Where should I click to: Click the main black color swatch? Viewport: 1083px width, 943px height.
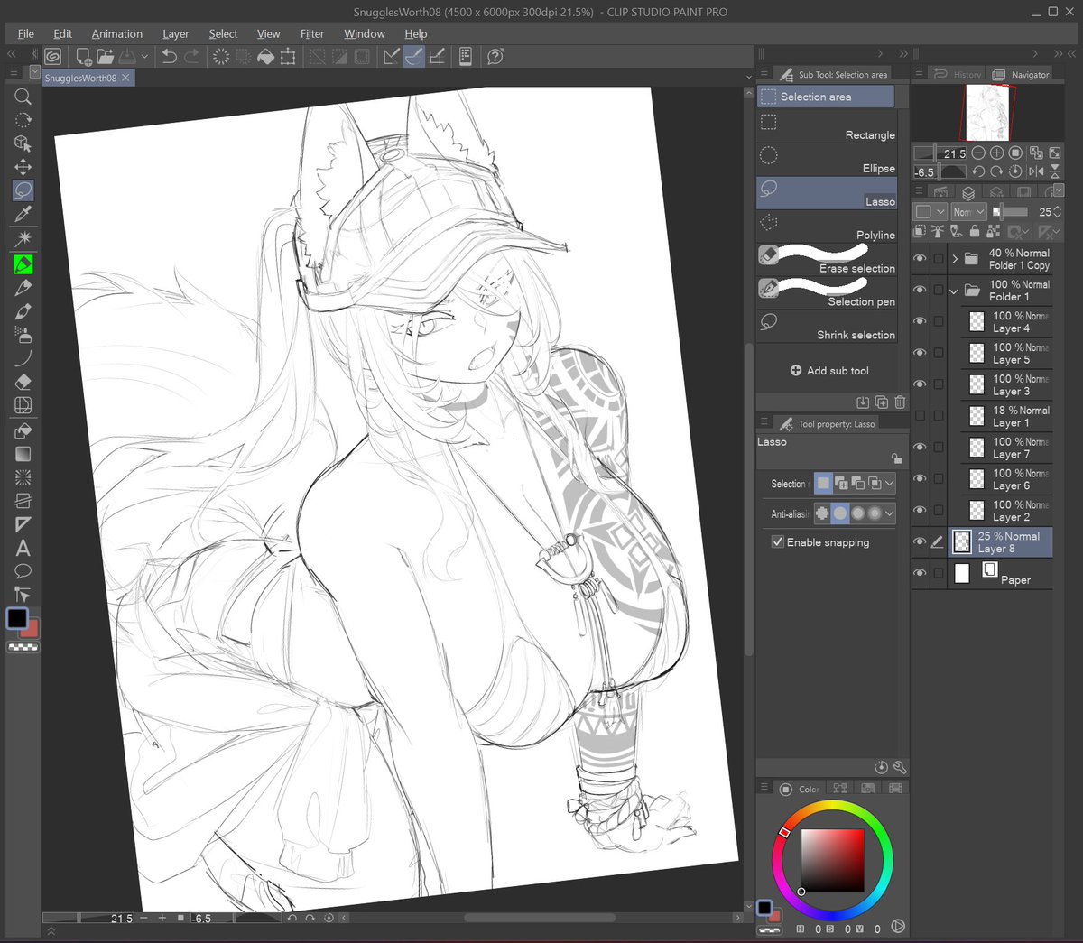(17, 618)
